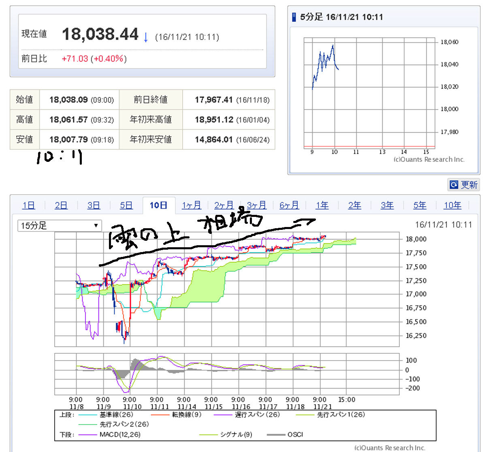Switch to the 1ヶ月 chart view
Image resolution: width=486 pixels, height=452 pixels.
point(191,205)
